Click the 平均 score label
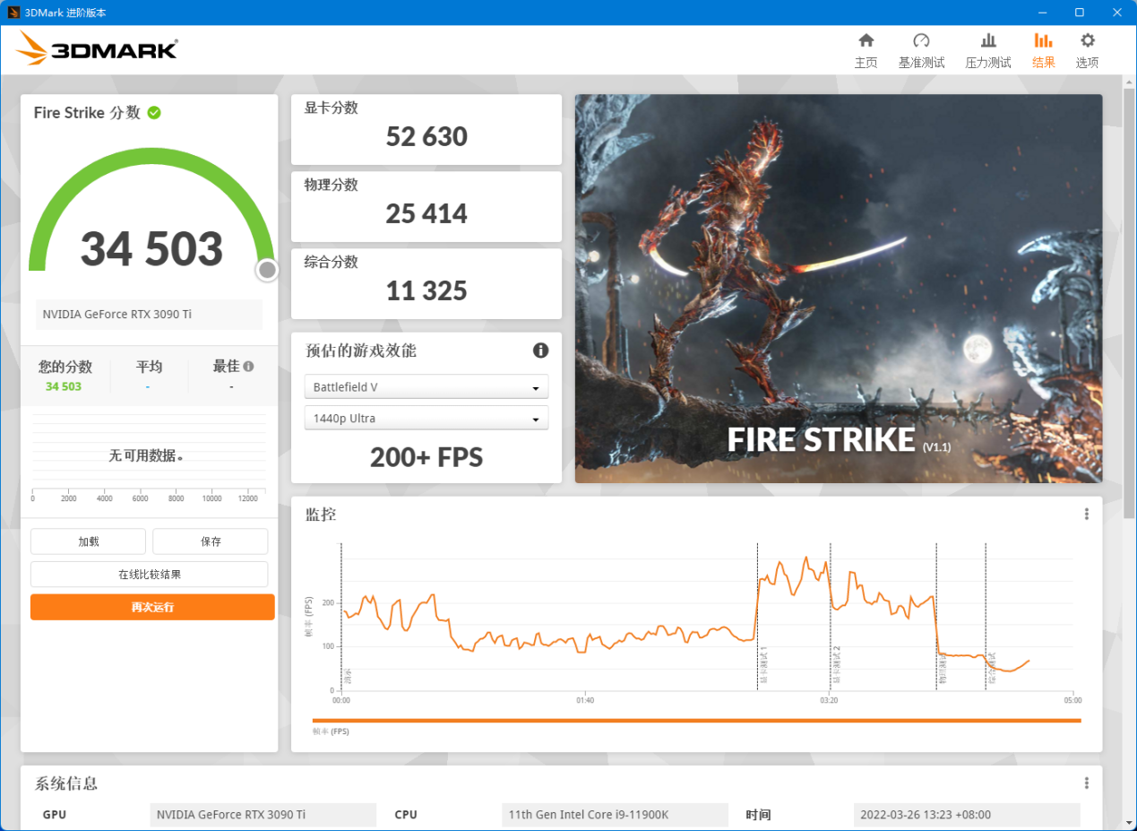1137x831 pixels. pyautogui.click(x=149, y=367)
